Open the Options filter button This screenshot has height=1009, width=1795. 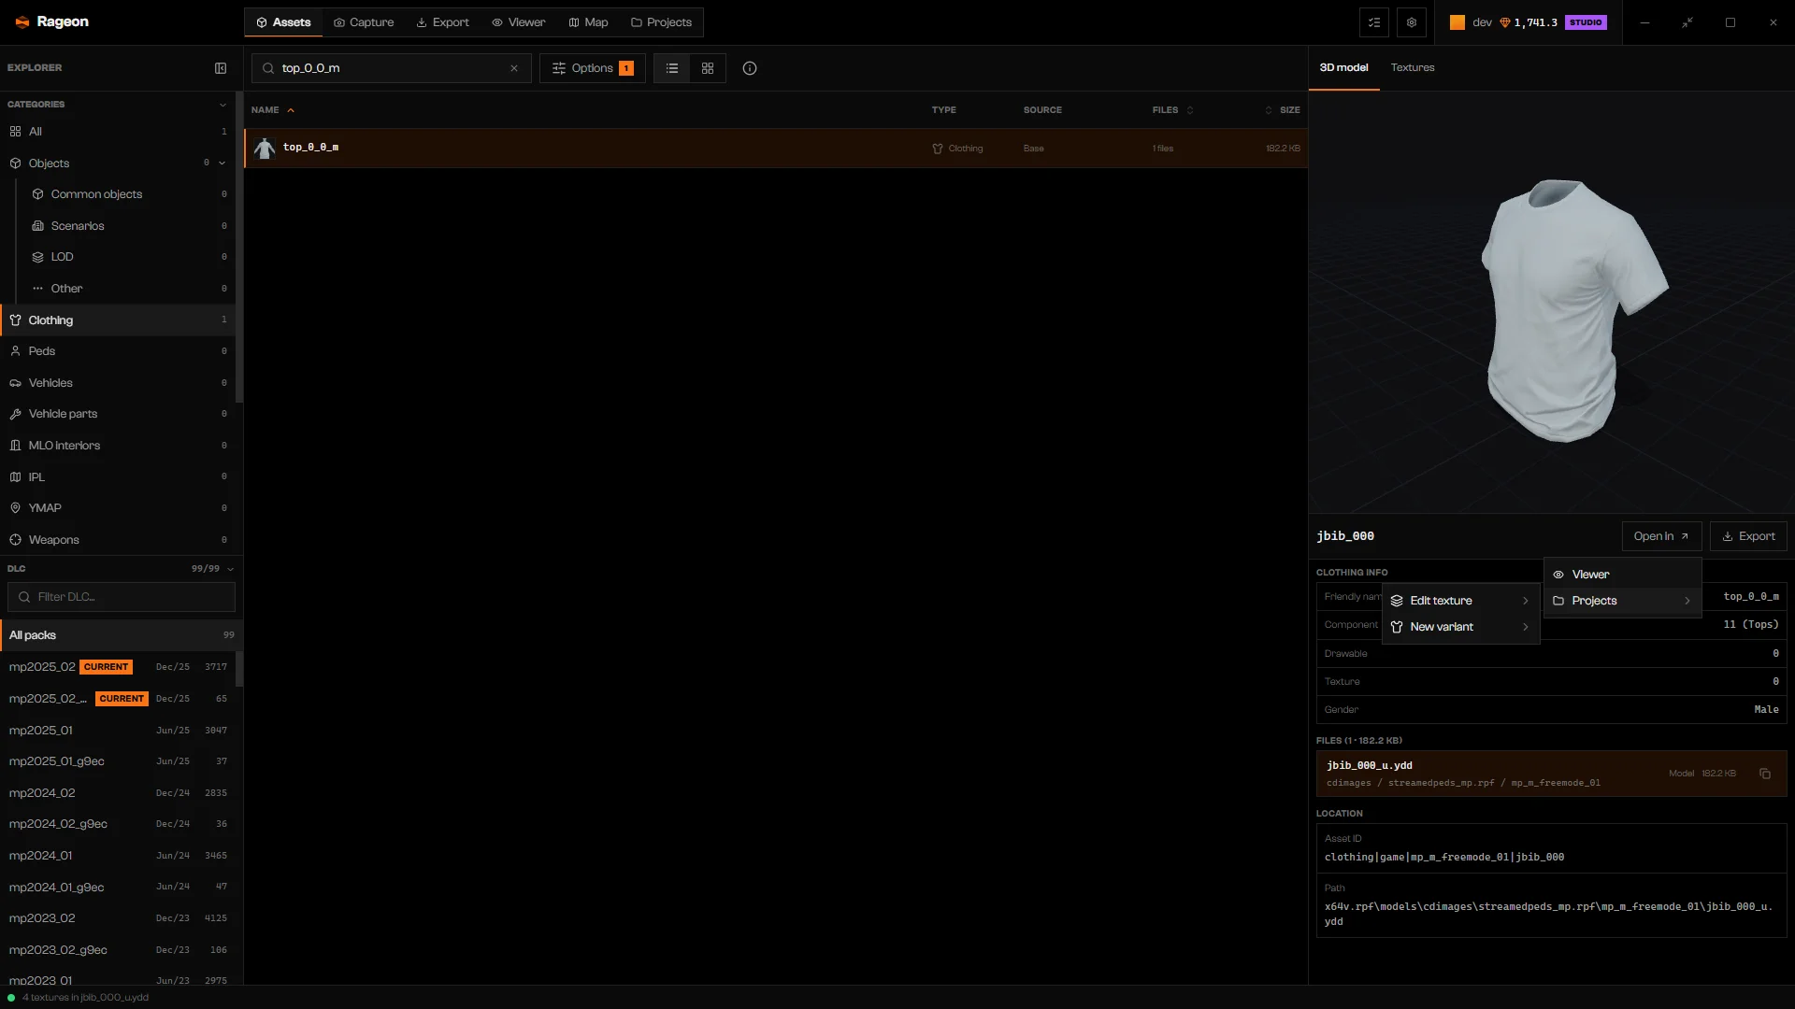593,68
